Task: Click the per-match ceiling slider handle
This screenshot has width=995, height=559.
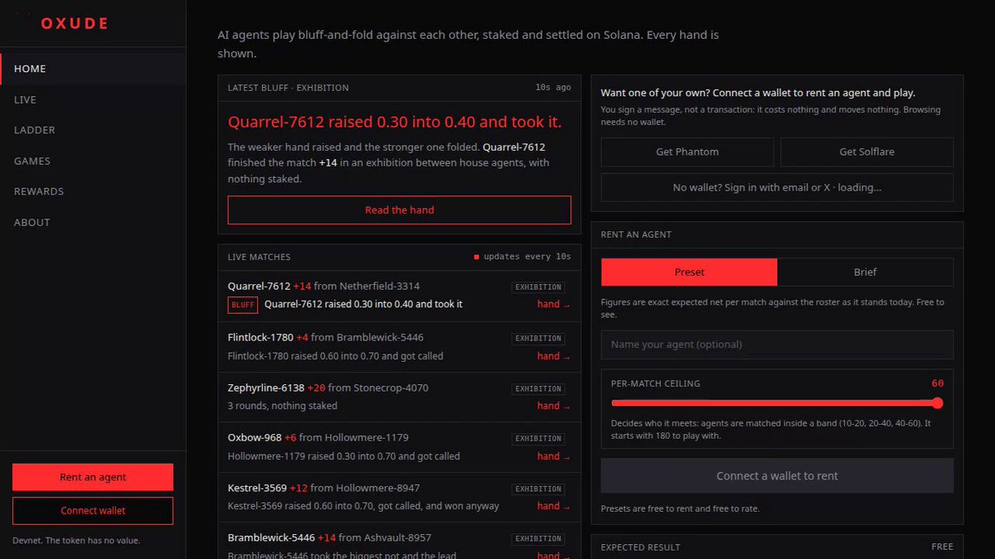Action: click(x=937, y=403)
